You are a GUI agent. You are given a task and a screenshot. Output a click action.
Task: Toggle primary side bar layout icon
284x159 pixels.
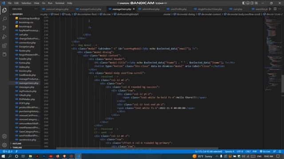click(244, 3)
